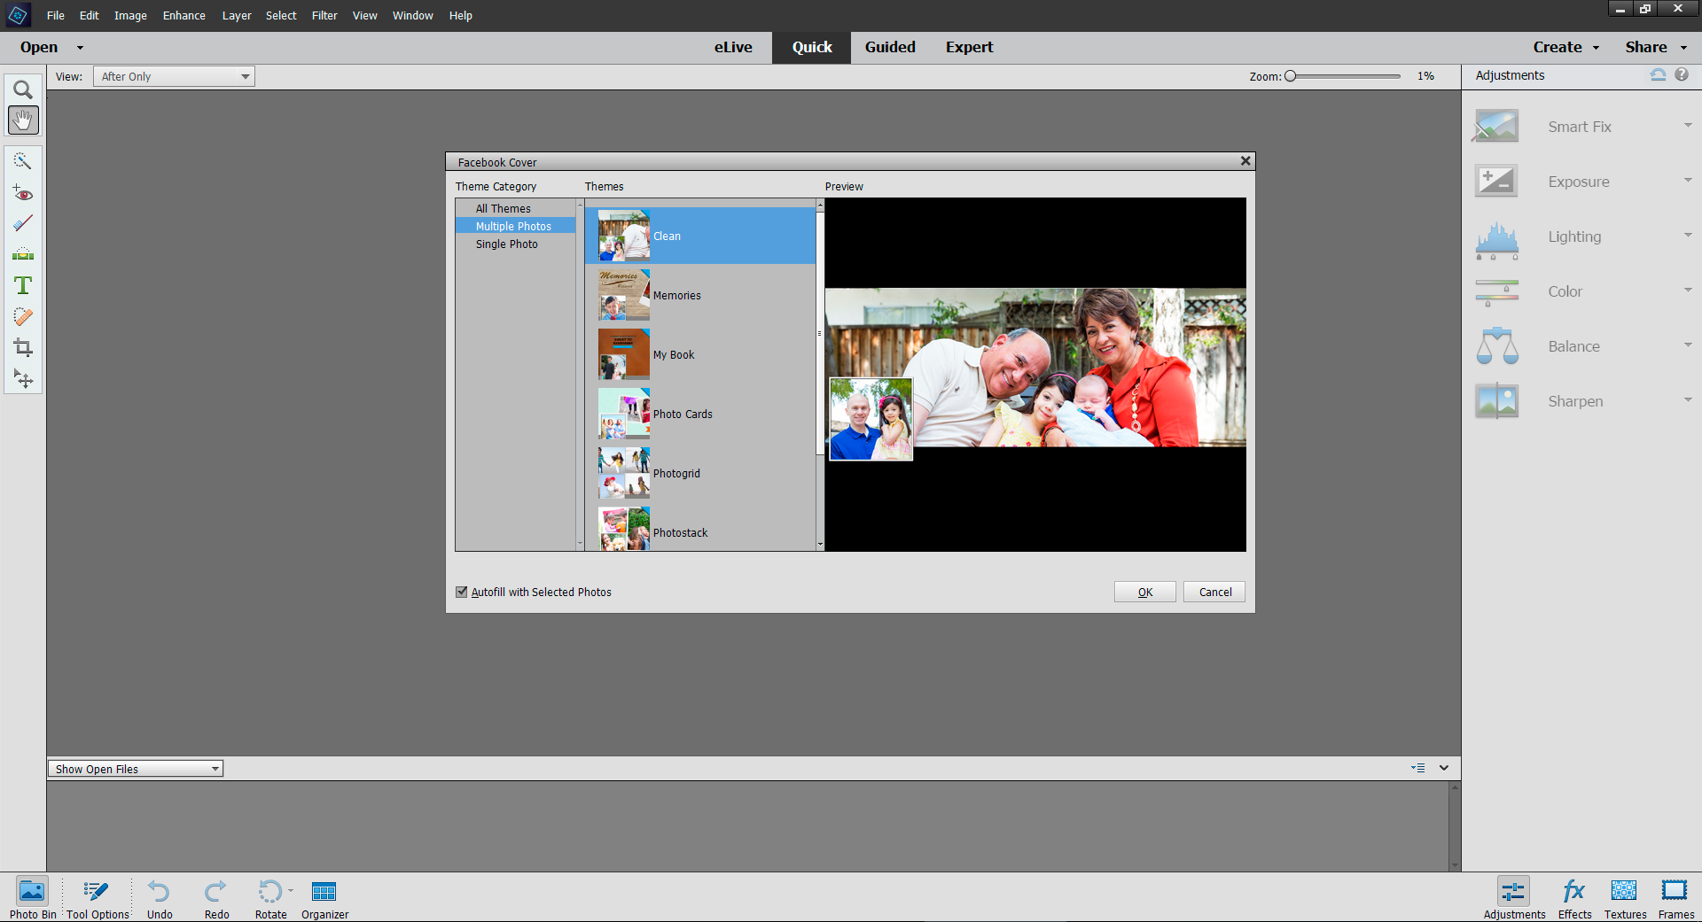Cancel the Facebook Cover dialog

(1214, 592)
